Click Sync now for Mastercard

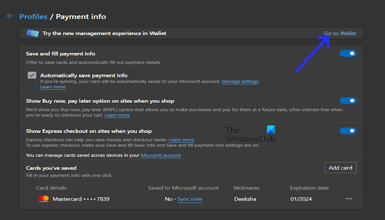click(x=190, y=199)
